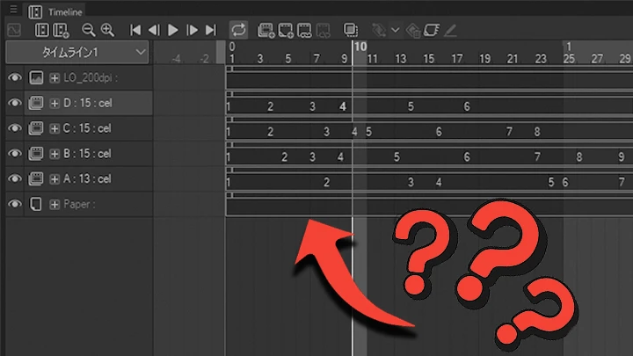Open the panel hamburger menu
This screenshot has width=633, height=356.
tap(13, 9)
